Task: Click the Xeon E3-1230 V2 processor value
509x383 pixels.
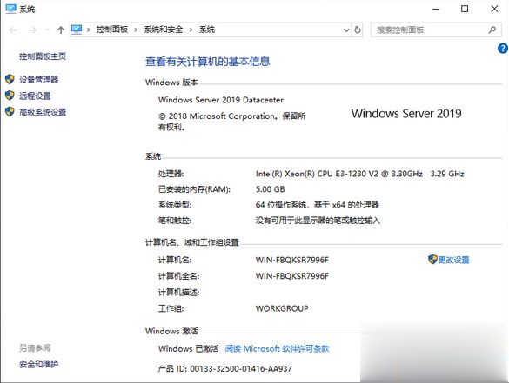Action: point(359,174)
